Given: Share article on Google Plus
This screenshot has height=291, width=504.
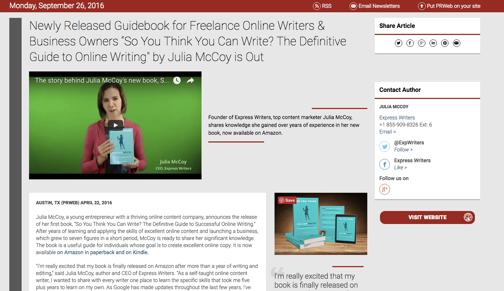Looking at the screenshot, I should [x=422, y=43].
